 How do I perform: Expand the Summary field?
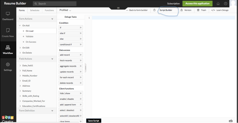[20, 91]
